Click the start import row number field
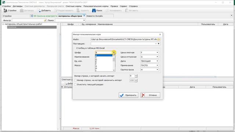The height and width of the screenshot is (132, 235). (x=132, y=76)
